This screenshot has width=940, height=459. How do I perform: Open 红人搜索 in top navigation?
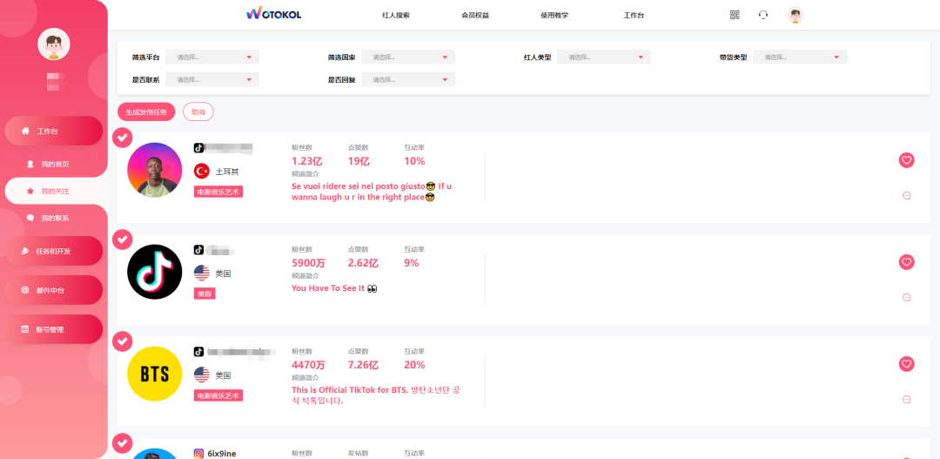pos(396,15)
